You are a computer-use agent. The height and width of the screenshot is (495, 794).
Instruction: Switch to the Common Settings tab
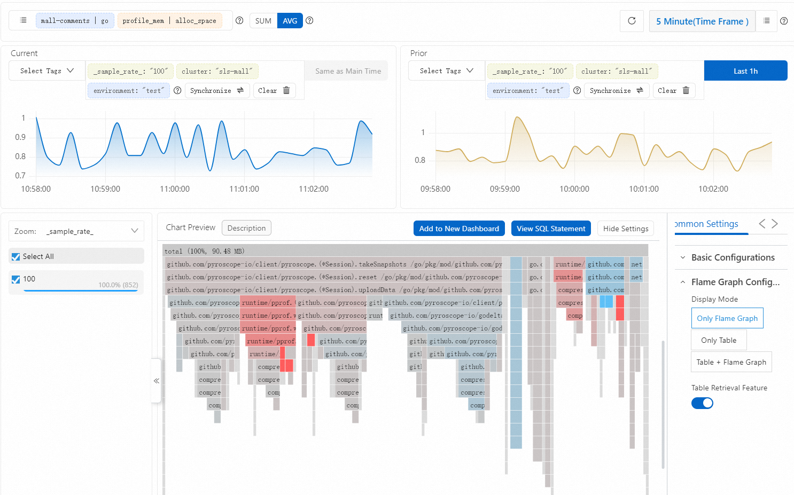click(x=706, y=224)
